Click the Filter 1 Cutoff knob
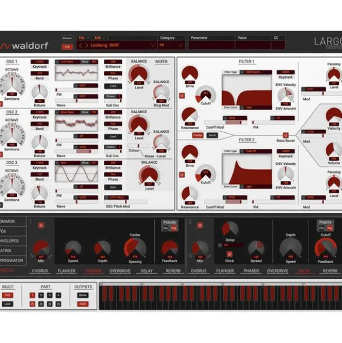342x343 pixels. click(x=206, y=95)
